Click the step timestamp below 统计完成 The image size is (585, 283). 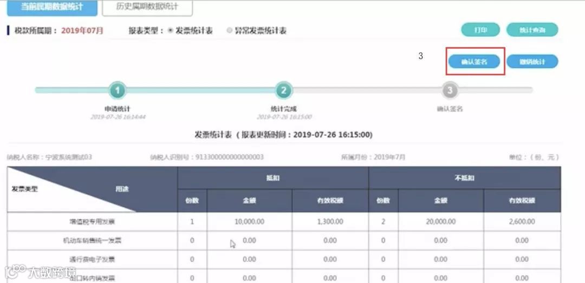tap(284, 117)
